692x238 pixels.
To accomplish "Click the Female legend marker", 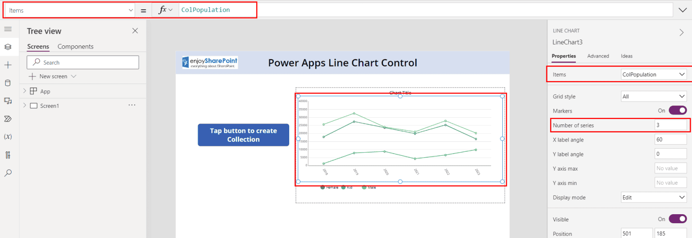I will coord(323,187).
